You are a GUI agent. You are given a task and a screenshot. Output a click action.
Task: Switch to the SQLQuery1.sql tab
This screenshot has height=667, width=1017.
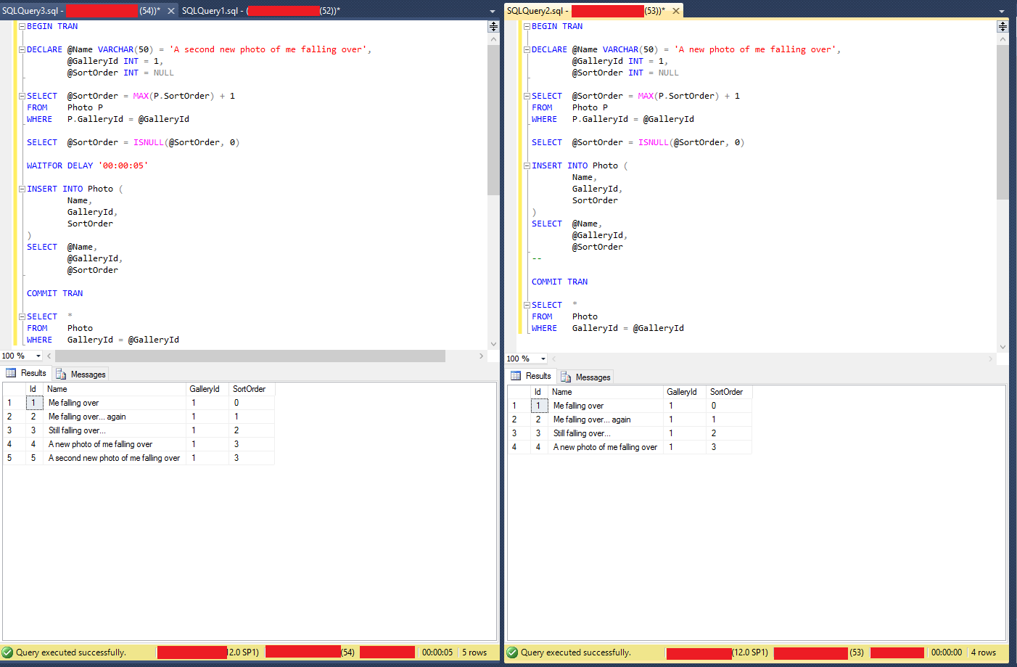[261, 11]
